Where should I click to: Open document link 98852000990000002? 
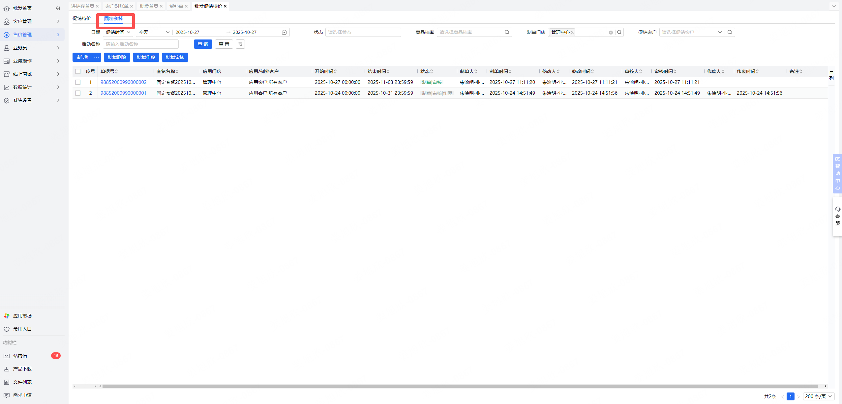[x=123, y=82]
